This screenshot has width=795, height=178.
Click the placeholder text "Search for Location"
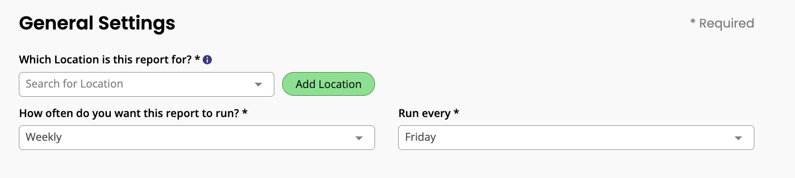[x=75, y=84]
